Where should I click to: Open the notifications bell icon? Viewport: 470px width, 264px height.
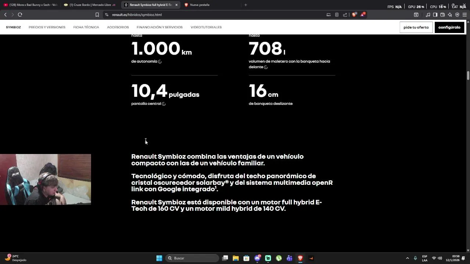click(x=463, y=258)
